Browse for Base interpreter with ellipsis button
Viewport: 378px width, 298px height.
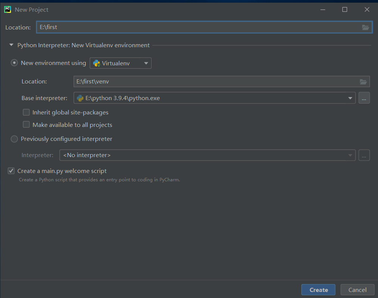tap(364, 98)
